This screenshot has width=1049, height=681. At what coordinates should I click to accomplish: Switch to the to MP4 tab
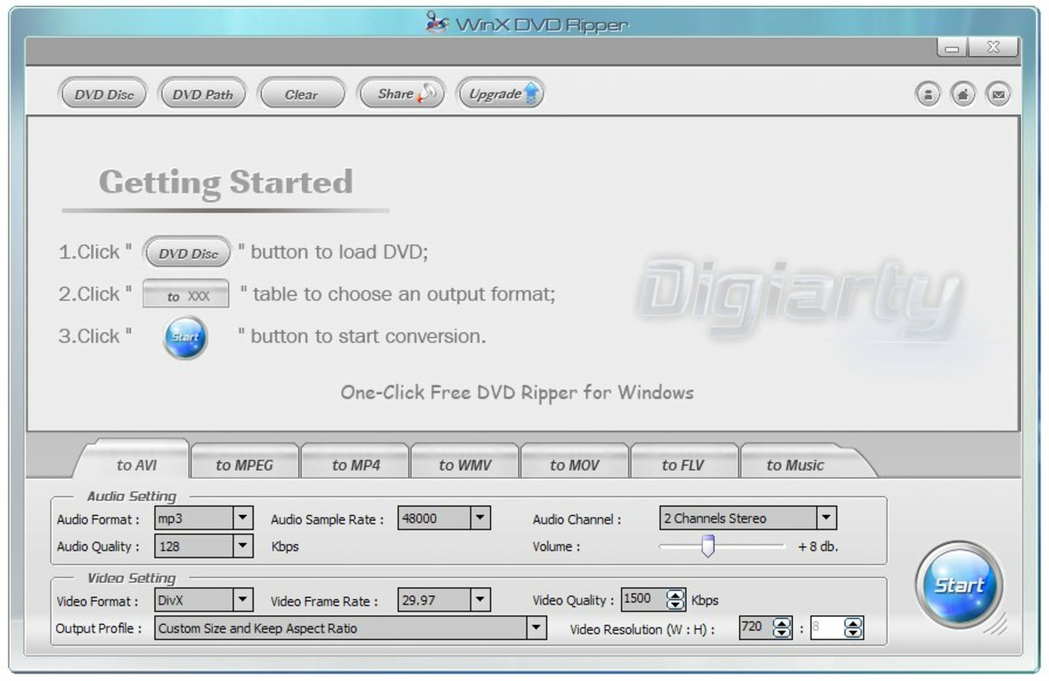356,465
